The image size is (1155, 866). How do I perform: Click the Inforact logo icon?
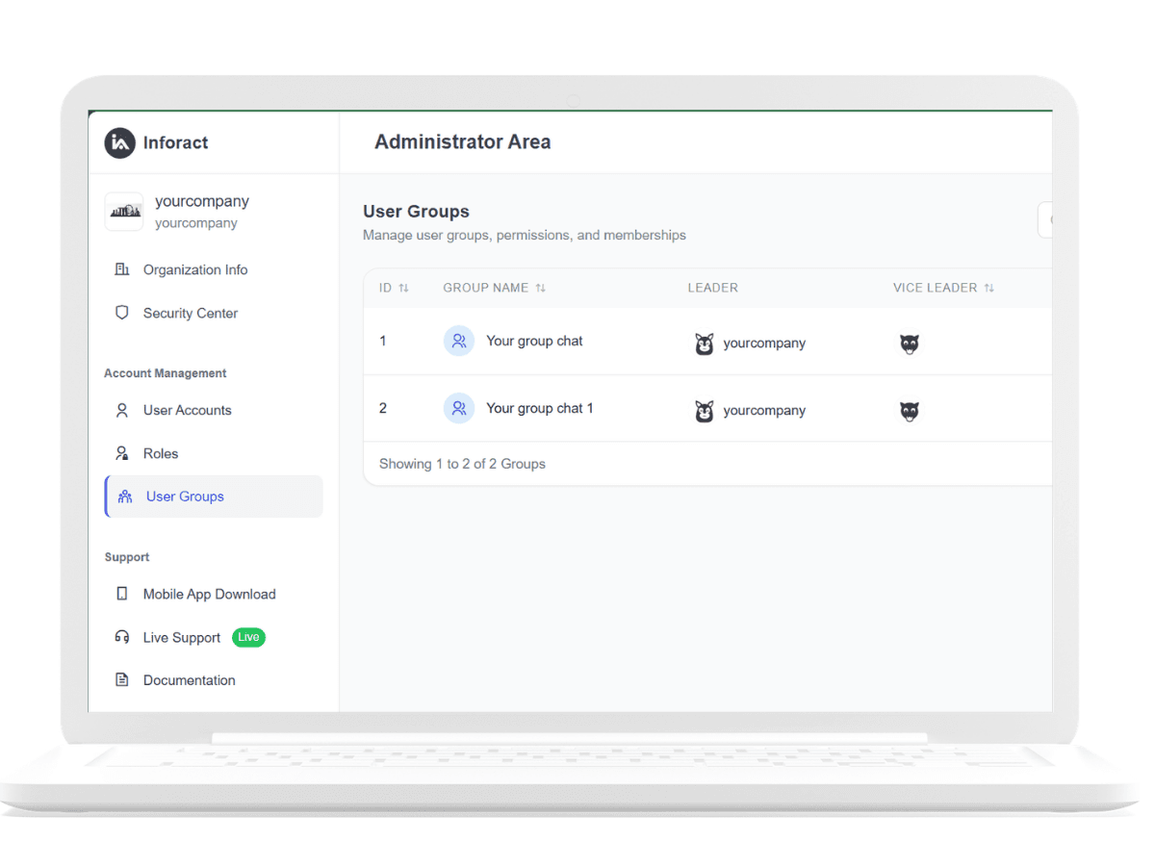click(x=119, y=142)
